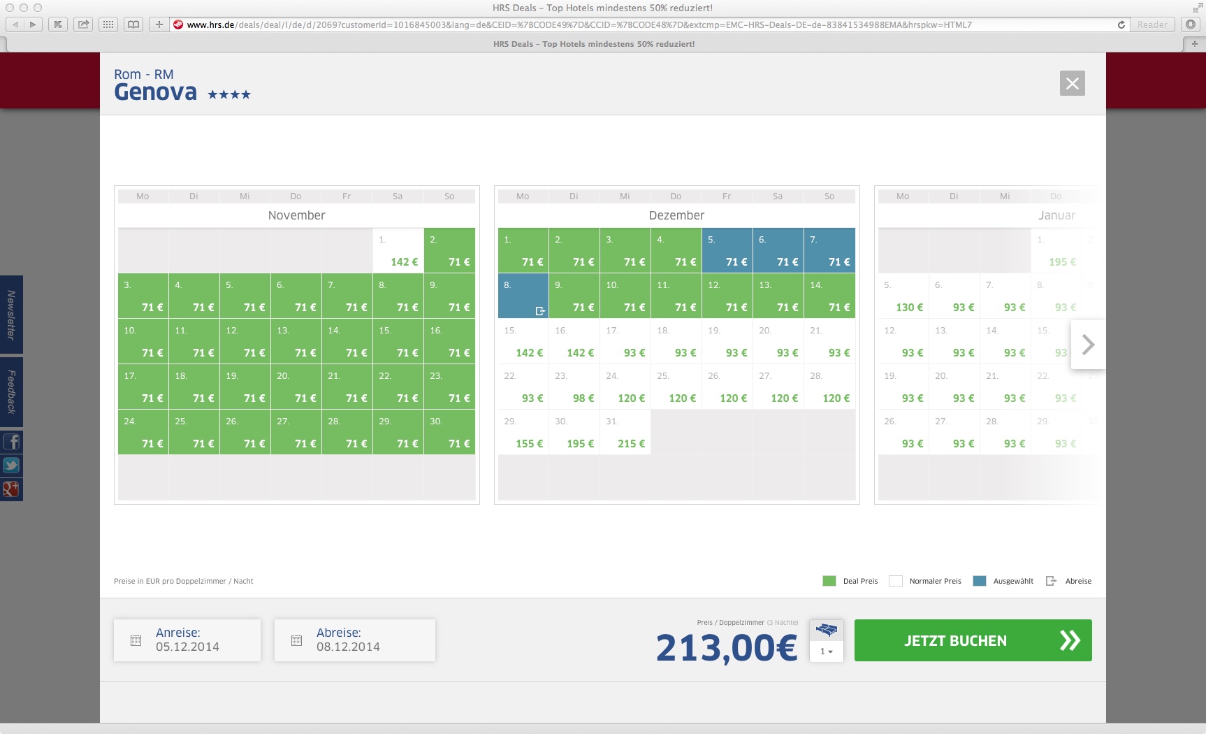Select November 1 at 142 €
Viewport: 1206px width, 734px height.
(398, 251)
